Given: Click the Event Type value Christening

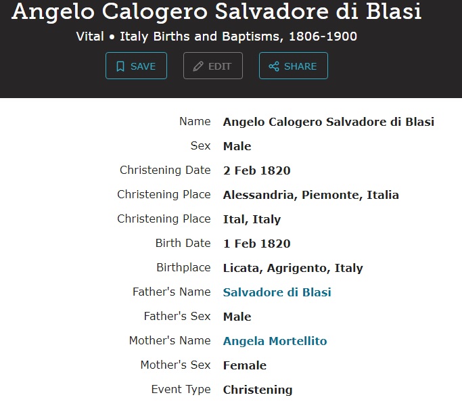Looking at the screenshot, I should click(x=258, y=390).
